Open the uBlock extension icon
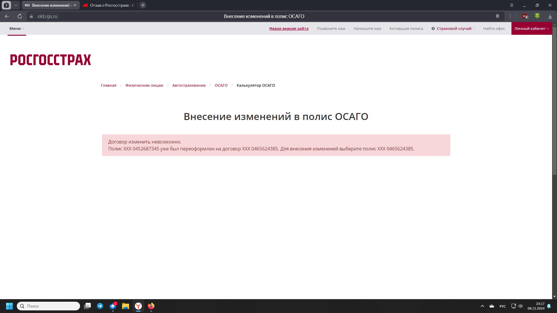 point(525,17)
